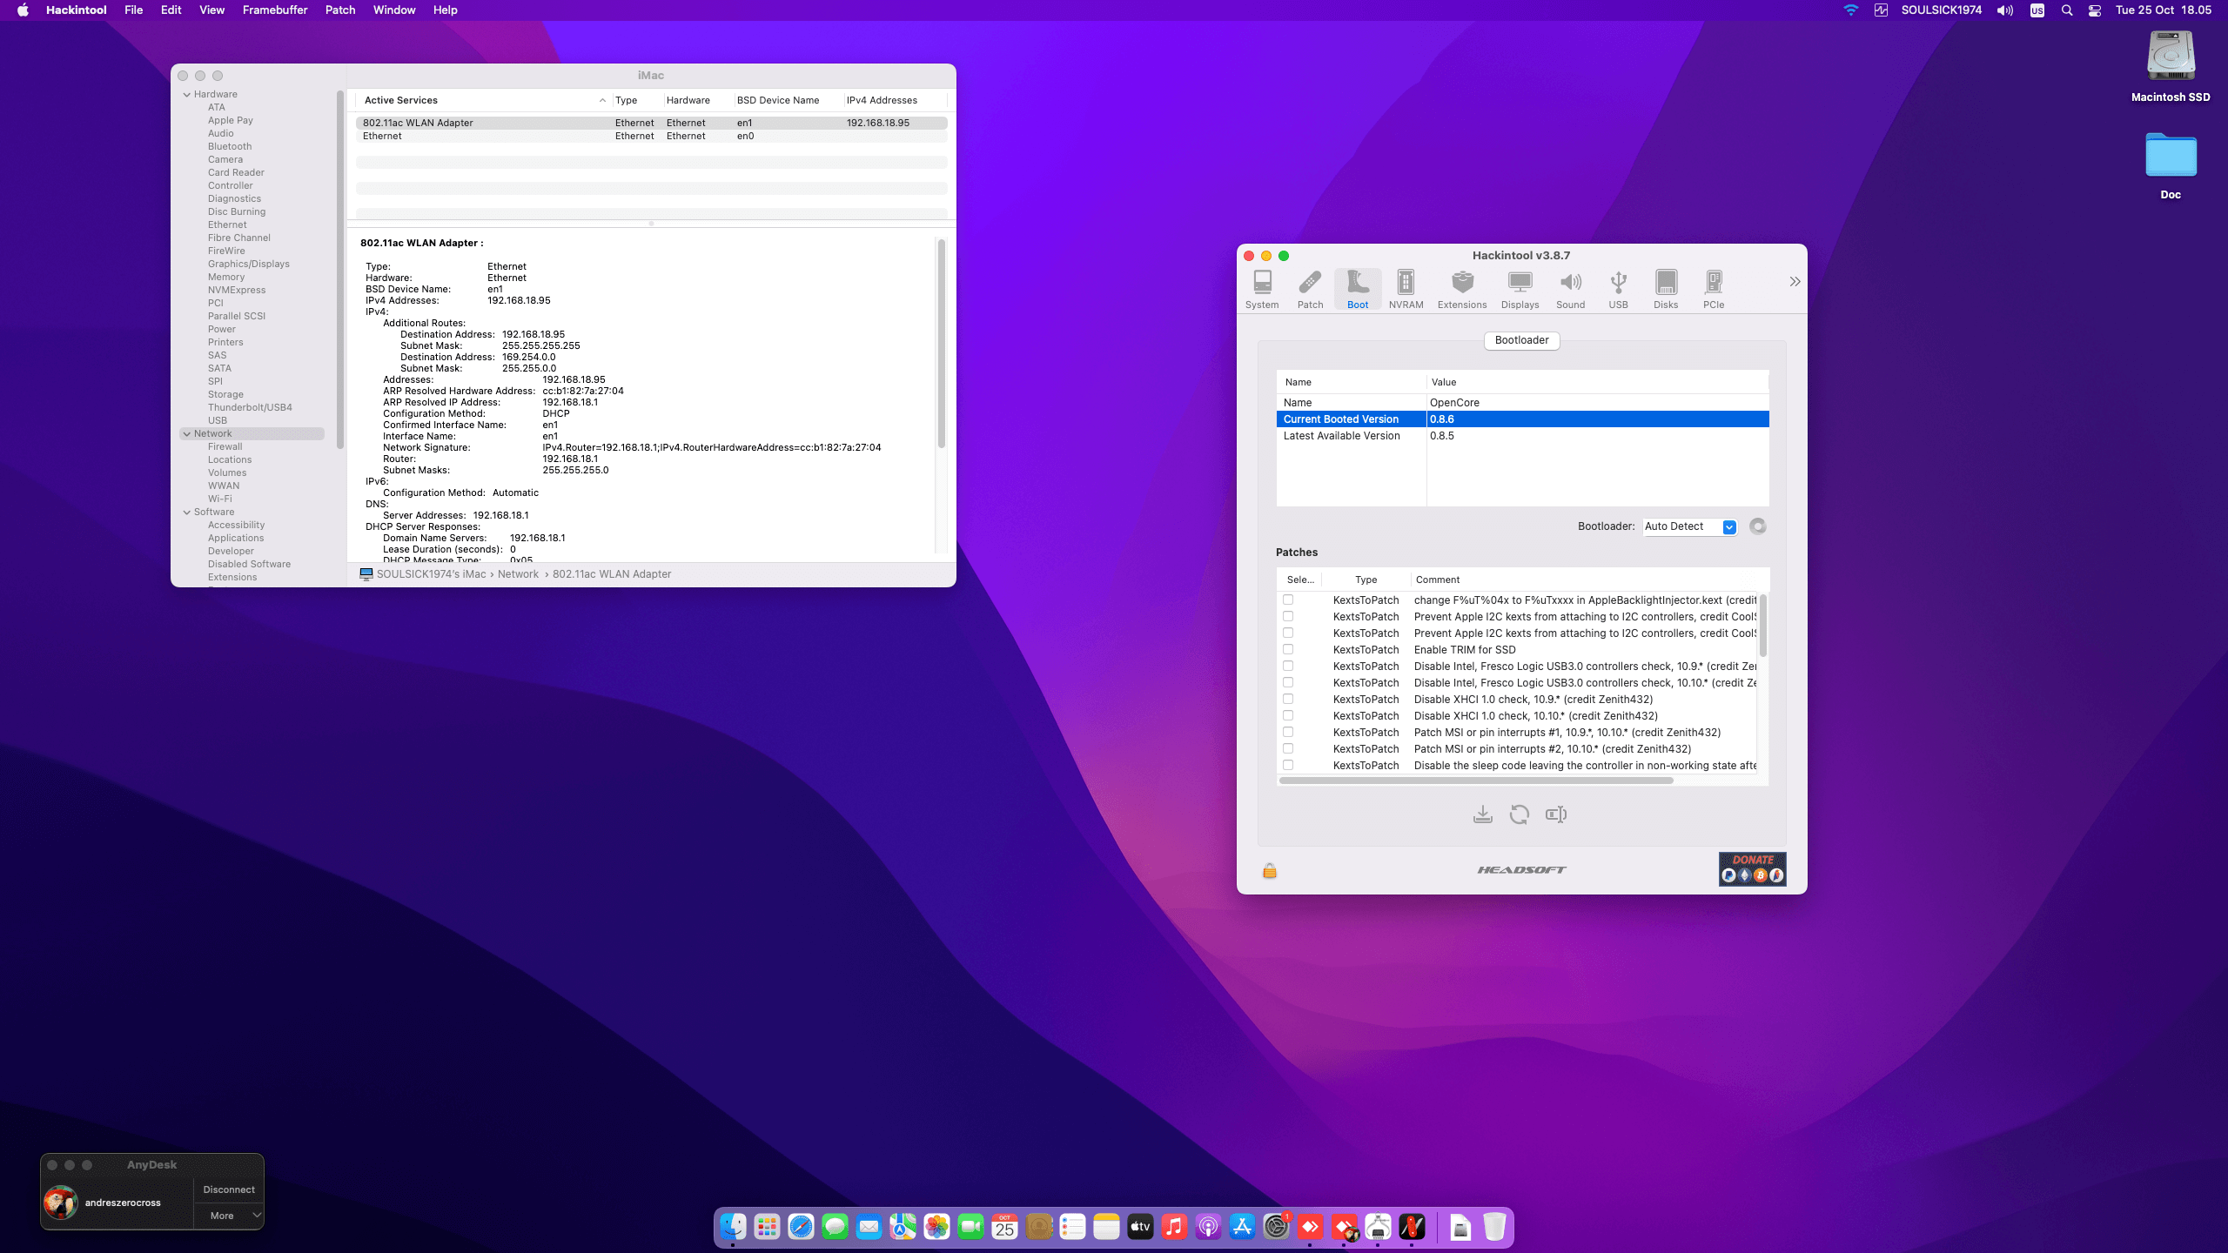Open the App Store from the Dock
Image resolution: width=2228 pixels, height=1253 pixels.
click(x=1242, y=1227)
